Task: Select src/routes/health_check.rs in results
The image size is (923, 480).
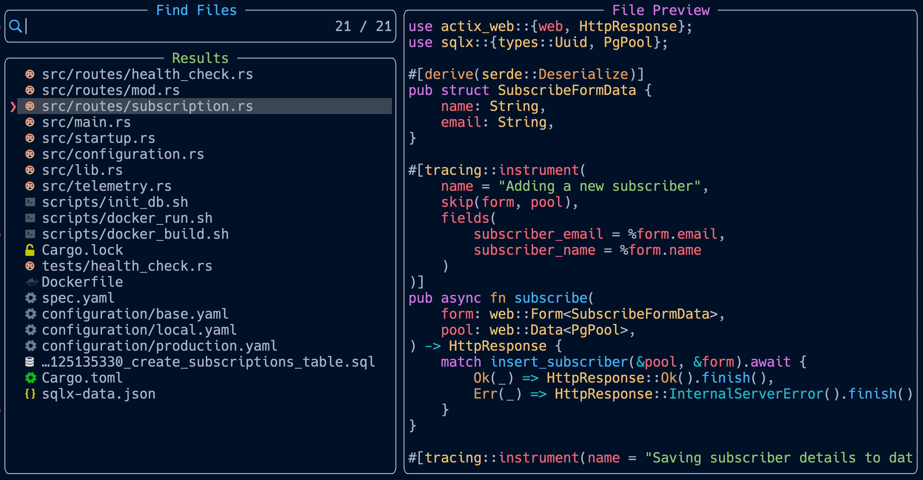Action: point(205,74)
